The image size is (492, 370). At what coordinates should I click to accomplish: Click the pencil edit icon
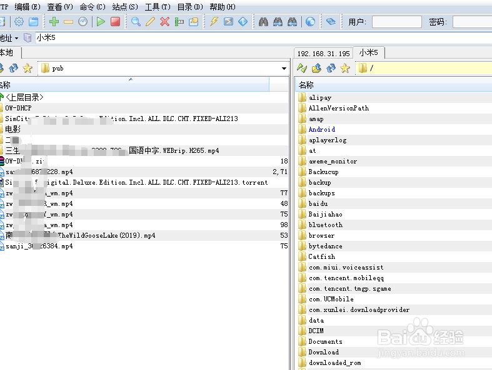(150, 22)
